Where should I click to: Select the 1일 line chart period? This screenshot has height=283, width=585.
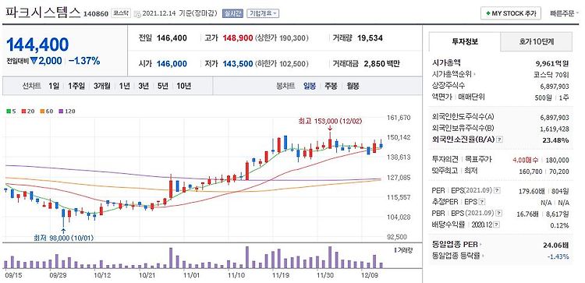coord(54,86)
